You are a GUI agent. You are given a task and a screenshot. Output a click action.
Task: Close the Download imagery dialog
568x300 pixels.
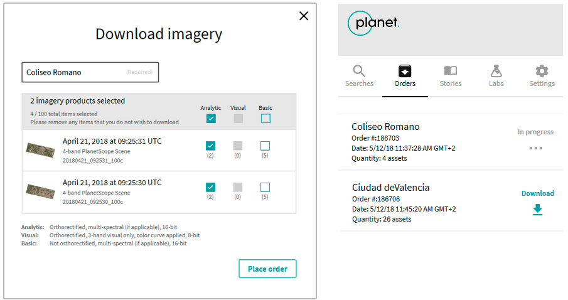pos(304,16)
